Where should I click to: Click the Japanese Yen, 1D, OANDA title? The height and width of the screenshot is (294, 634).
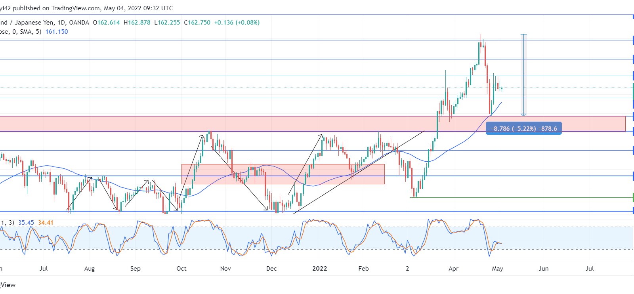click(x=52, y=23)
